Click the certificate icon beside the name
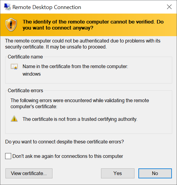 14,67
